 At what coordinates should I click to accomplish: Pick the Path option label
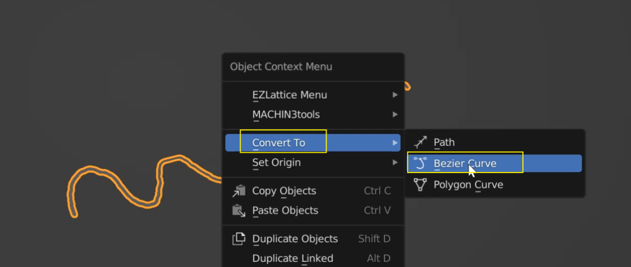(x=444, y=142)
